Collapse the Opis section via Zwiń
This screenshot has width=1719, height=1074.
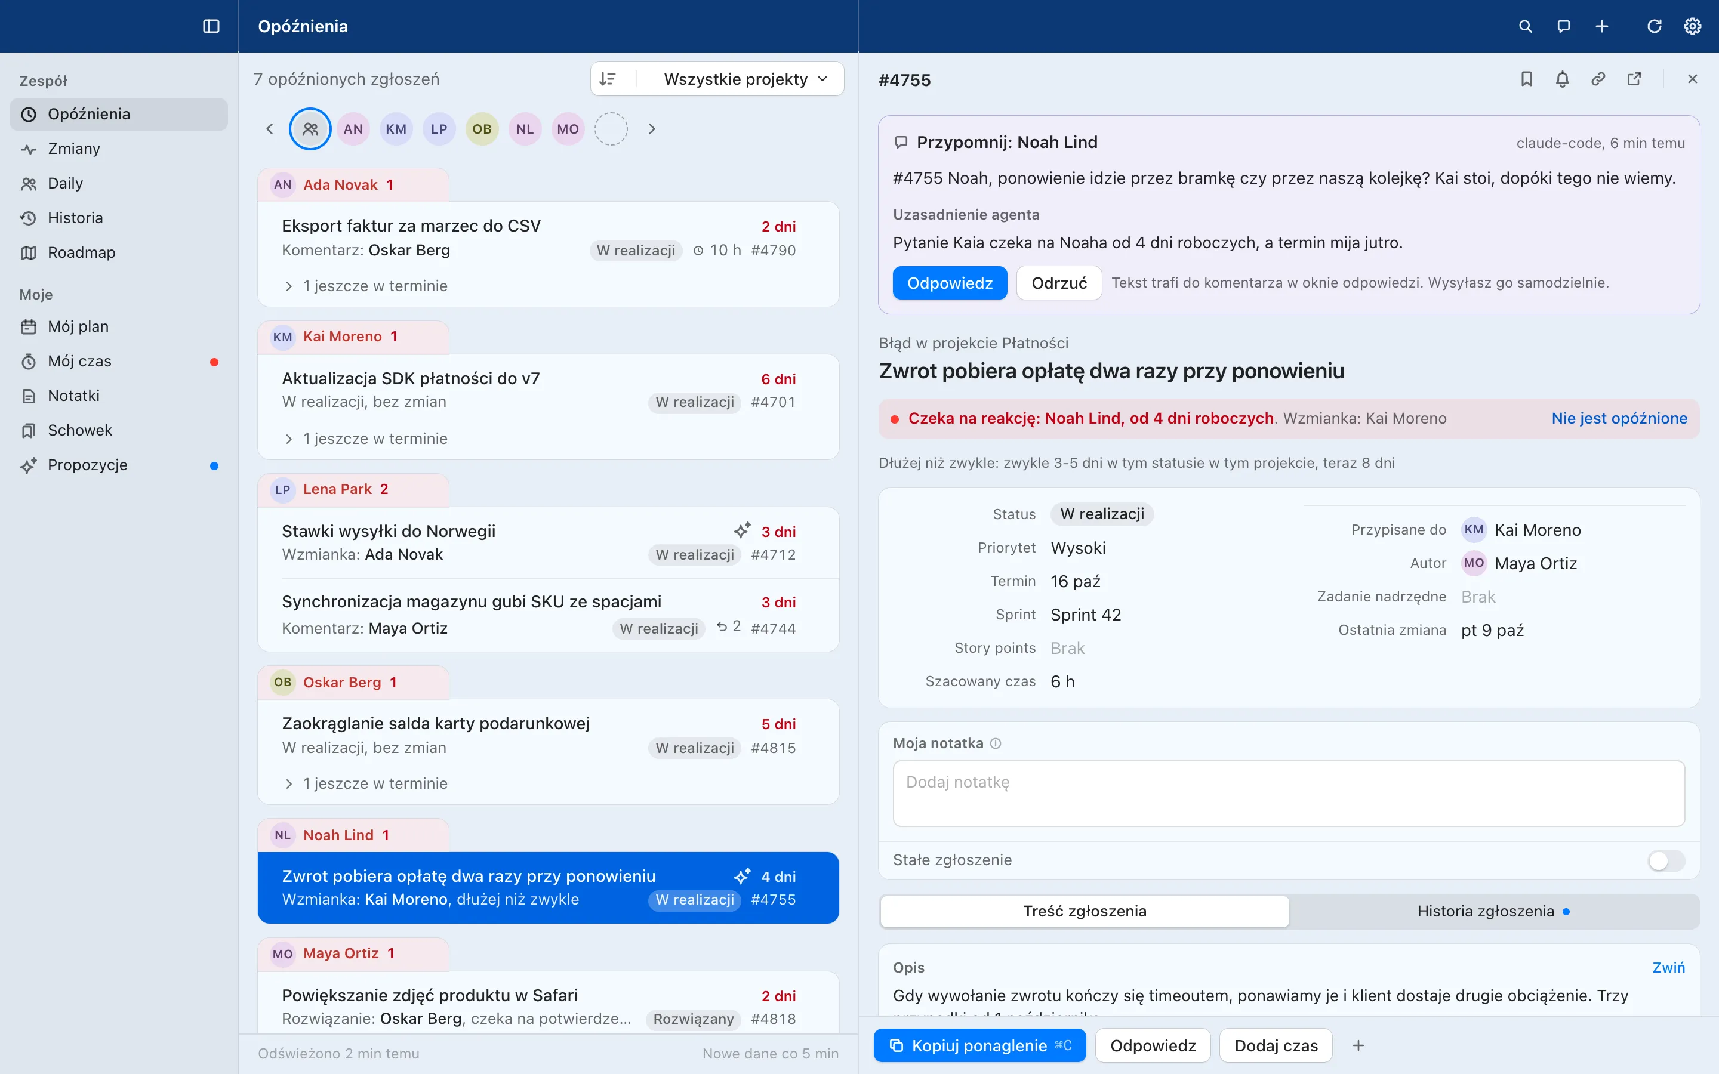1668,967
